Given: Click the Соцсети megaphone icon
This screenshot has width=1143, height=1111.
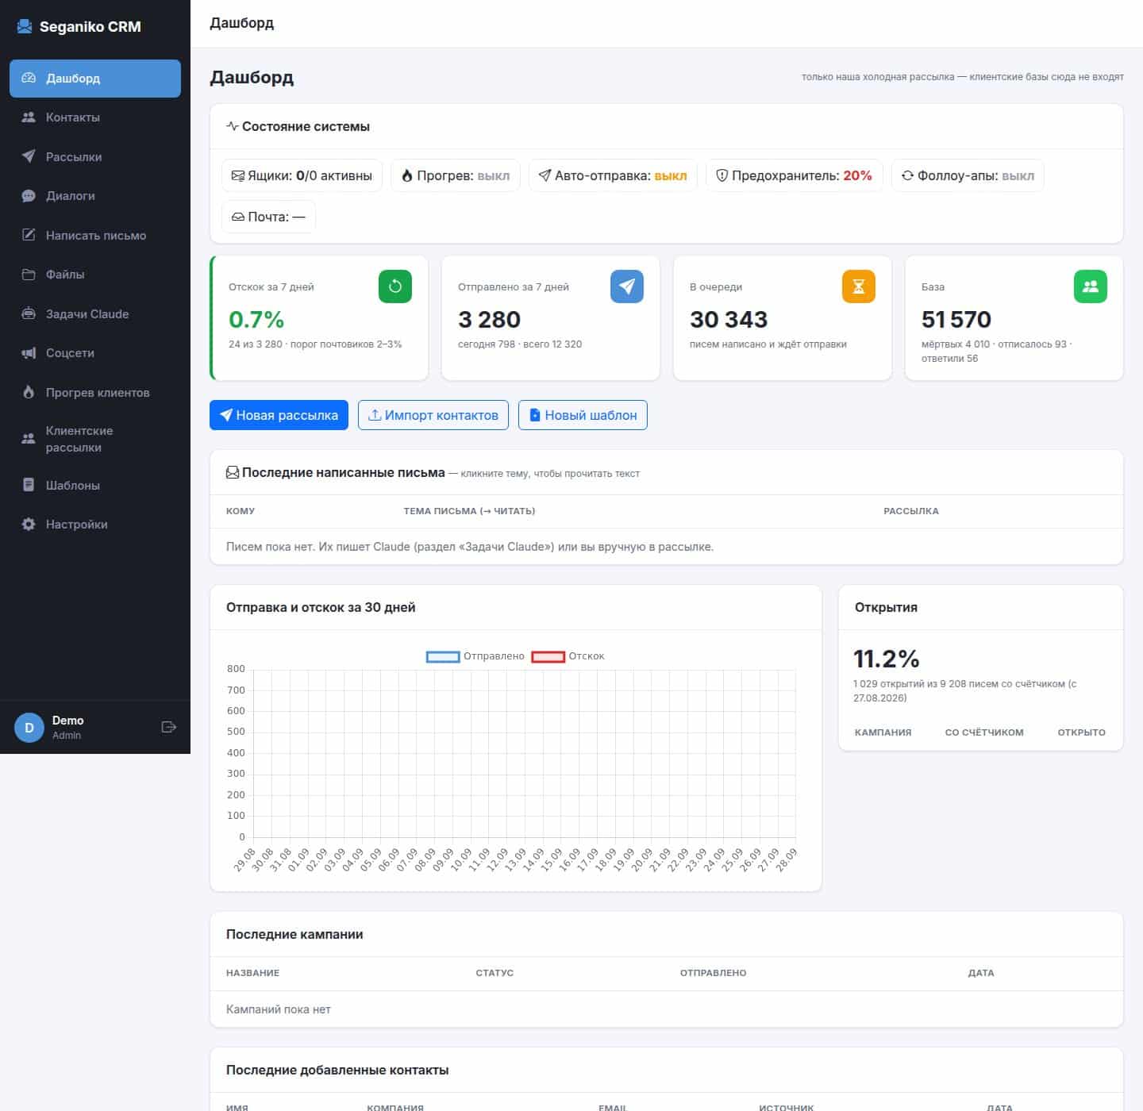Looking at the screenshot, I should point(29,353).
